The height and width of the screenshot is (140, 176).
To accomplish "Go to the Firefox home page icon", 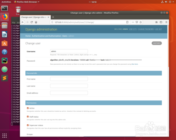I will (36, 22).
